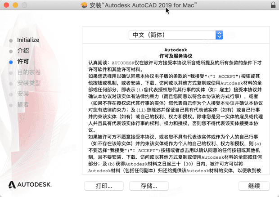Open the 中文（简体） language dropdown
Image resolution: width=279 pixels, height=197 pixels.
click(175, 35)
